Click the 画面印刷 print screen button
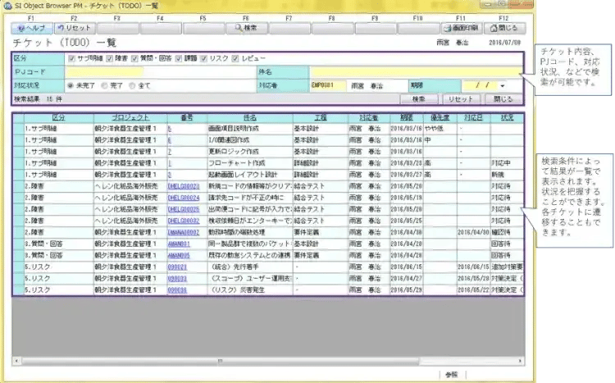The height and width of the screenshot is (383, 615). coord(460,27)
